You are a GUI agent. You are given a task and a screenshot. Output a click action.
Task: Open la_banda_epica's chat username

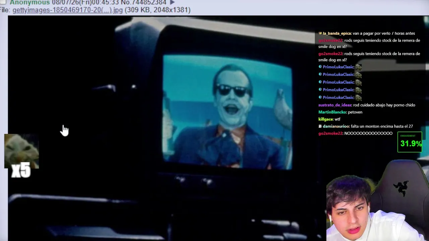[x=337, y=33]
